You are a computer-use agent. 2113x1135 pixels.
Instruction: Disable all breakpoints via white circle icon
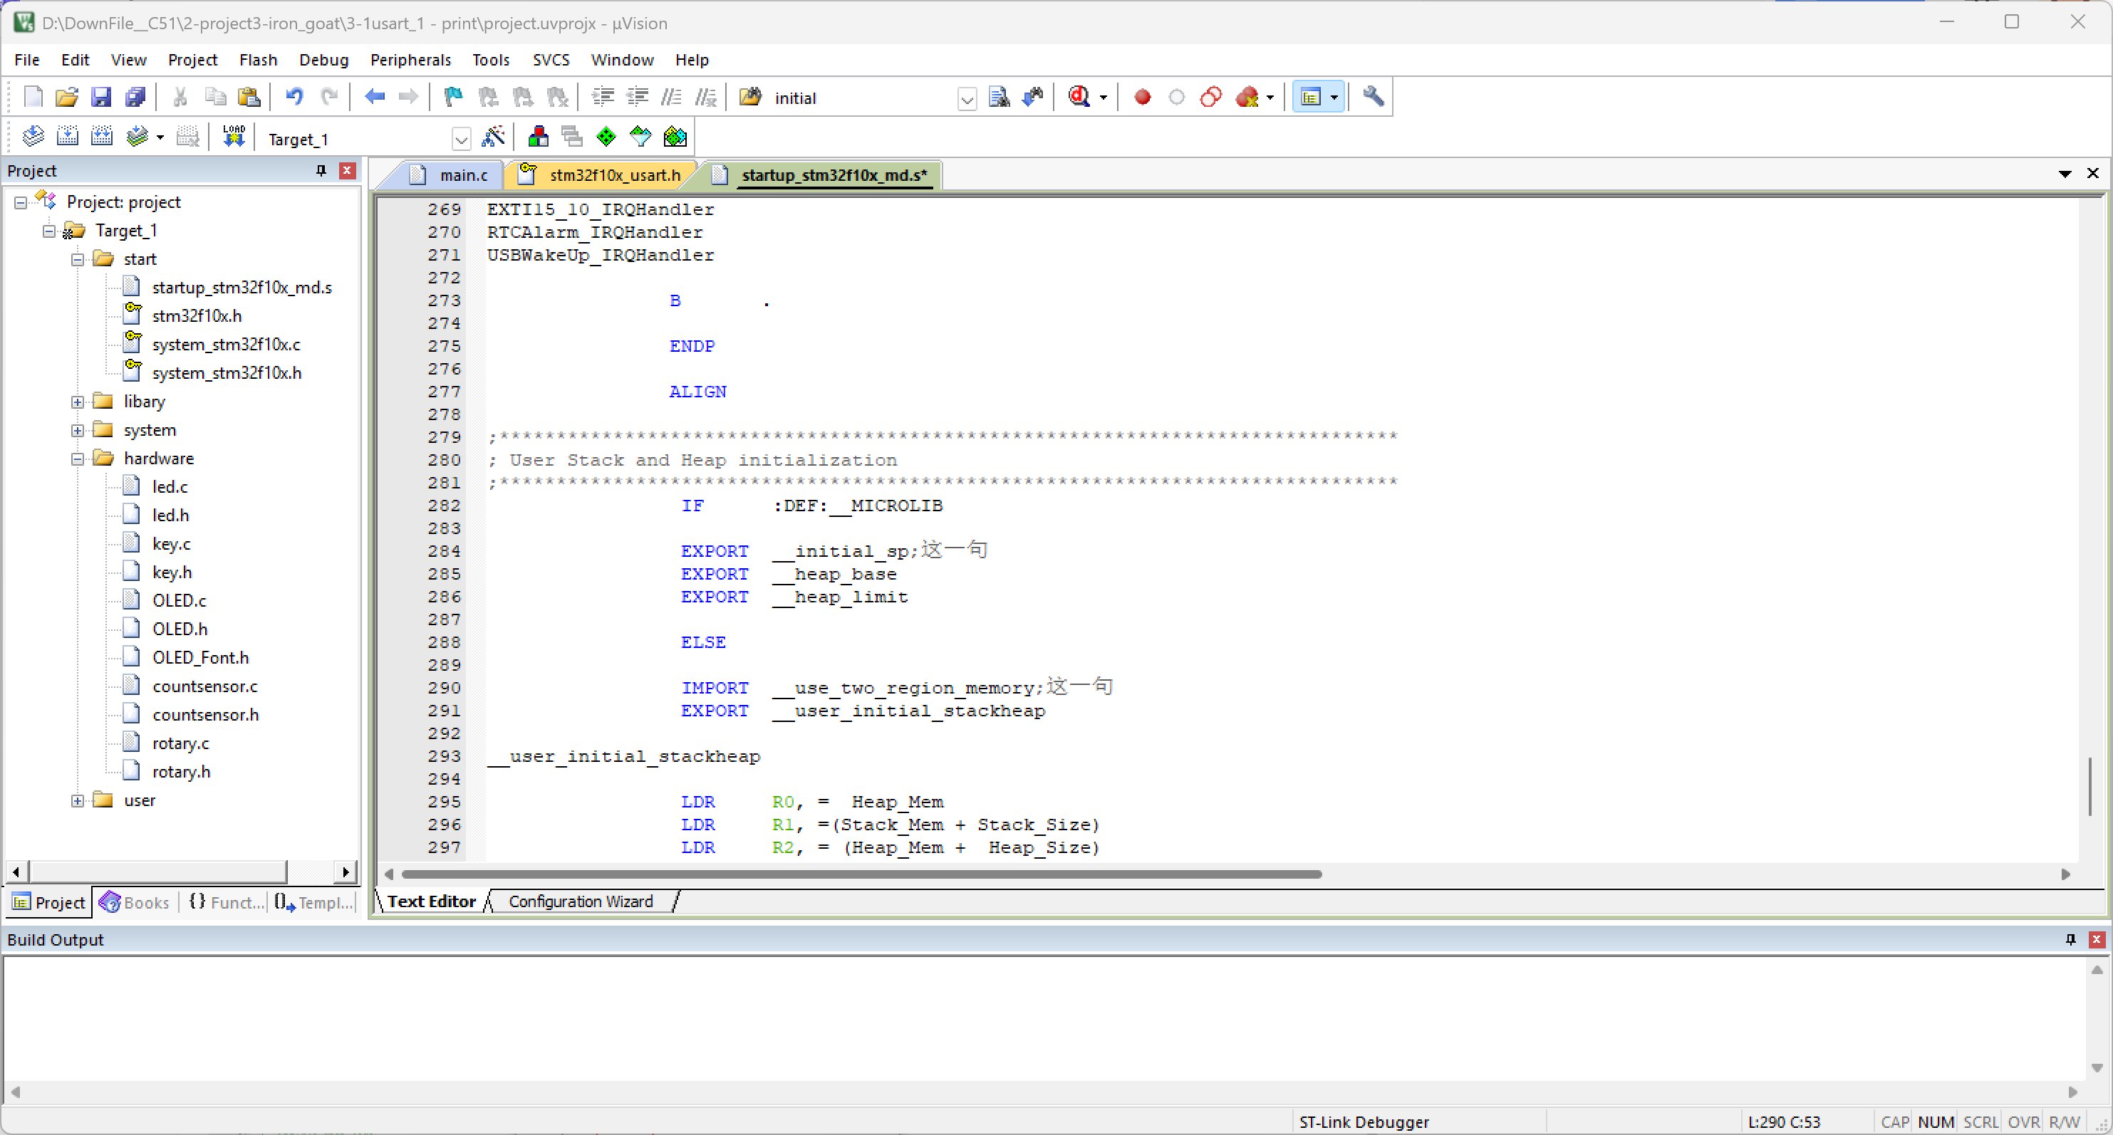pos(1177,97)
